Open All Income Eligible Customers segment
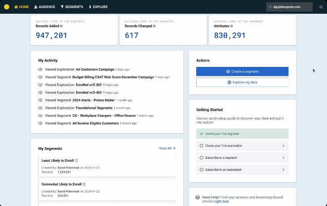This screenshot has width=327, height=206. [x=95, y=123]
